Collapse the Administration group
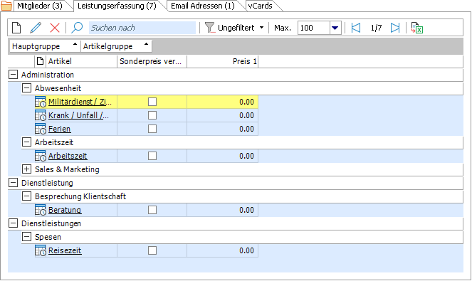This screenshot has height=281, width=472. point(14,75)
